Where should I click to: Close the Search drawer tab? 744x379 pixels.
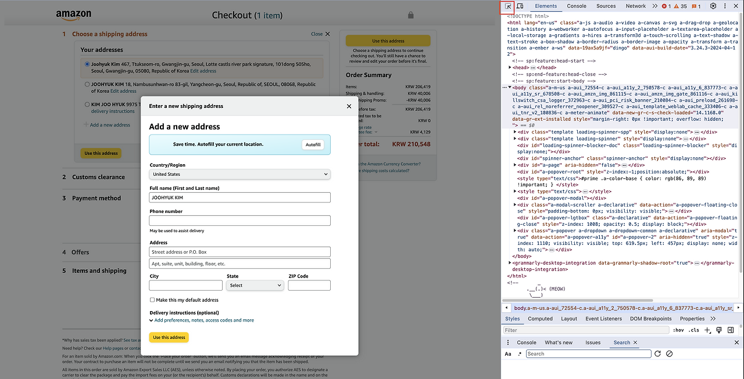point(635,342)
